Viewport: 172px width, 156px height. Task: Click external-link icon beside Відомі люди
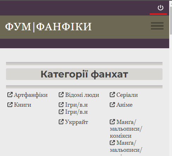[x=61, y=95]
